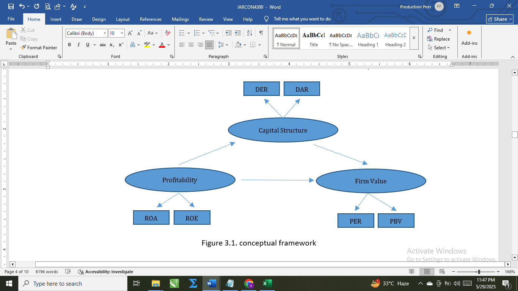The width and height of the screenshot is (518, 291).
Task: Center align the text
Action: 191,45
